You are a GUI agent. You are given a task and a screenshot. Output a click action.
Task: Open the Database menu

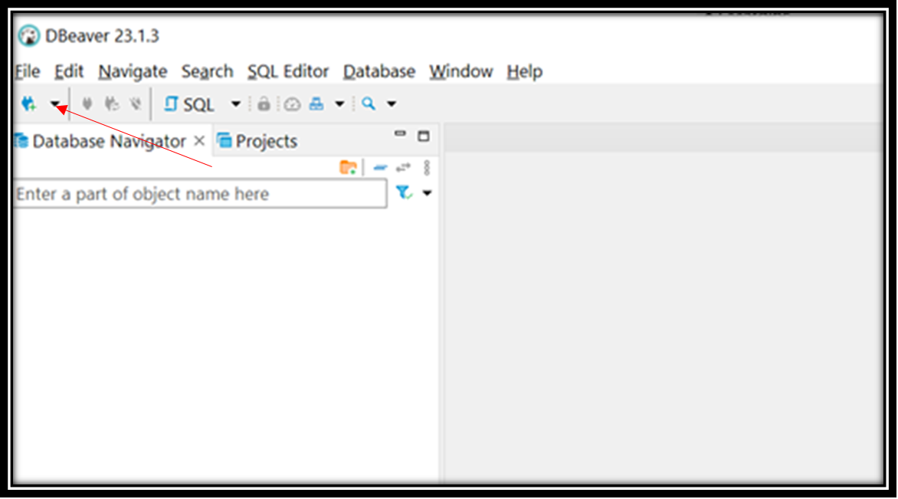[x=379, y=71]
